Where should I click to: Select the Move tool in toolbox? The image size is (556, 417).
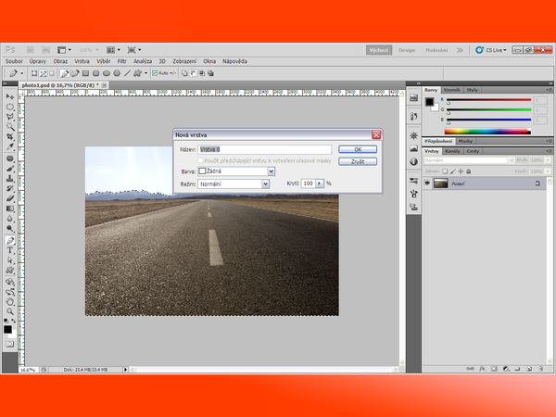(10, 96)
